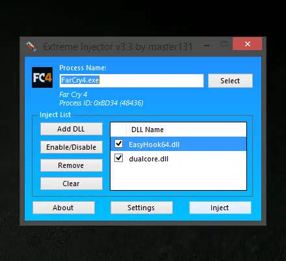
Task: Uncheck the EasyHook64.dll checkbox
Action: 119,144
